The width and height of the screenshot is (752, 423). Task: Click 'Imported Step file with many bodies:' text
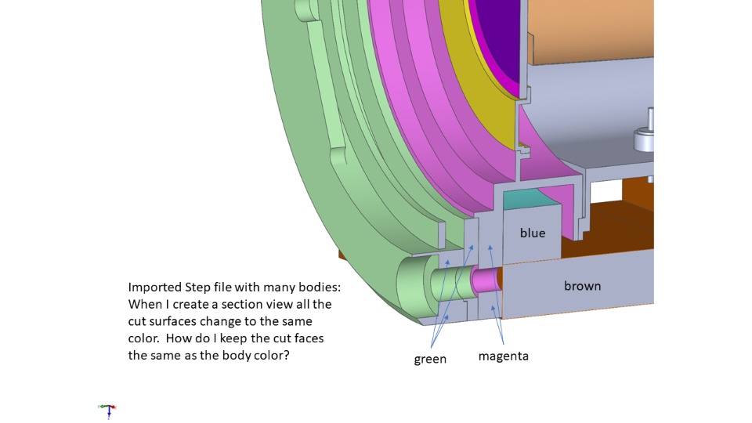(234, 287)
